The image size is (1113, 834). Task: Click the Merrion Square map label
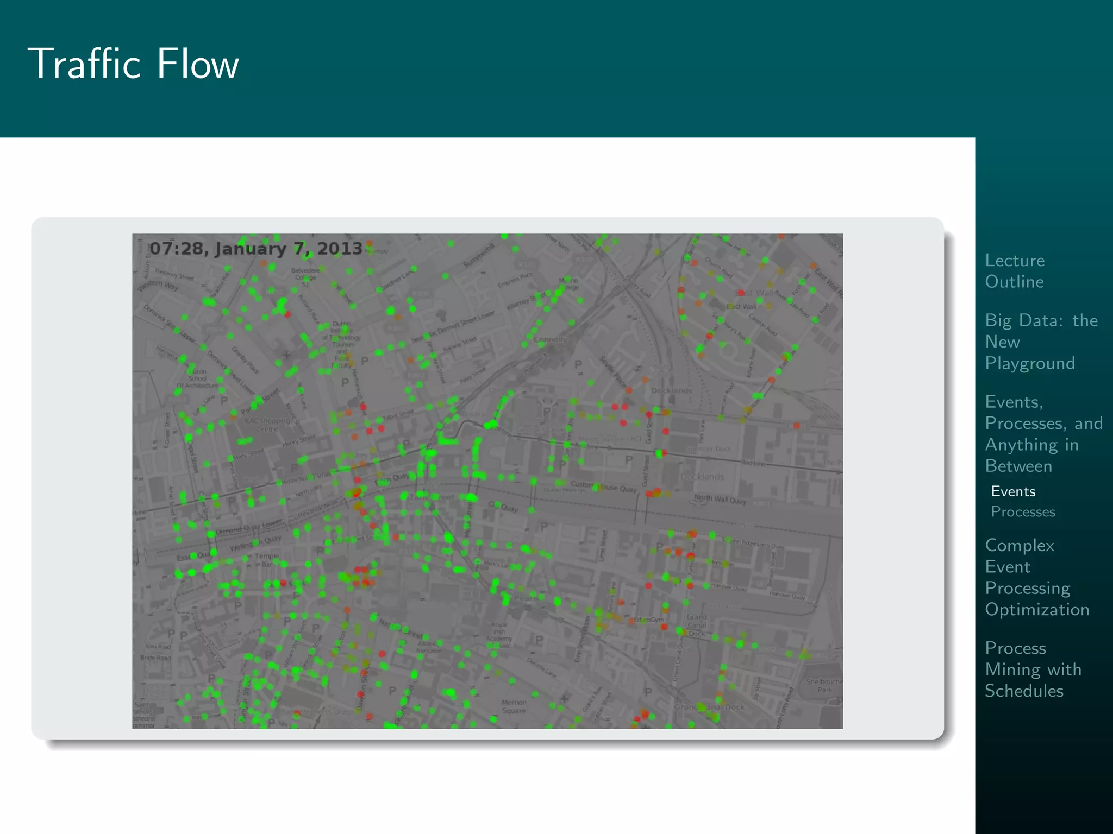[x=514, y=706]
